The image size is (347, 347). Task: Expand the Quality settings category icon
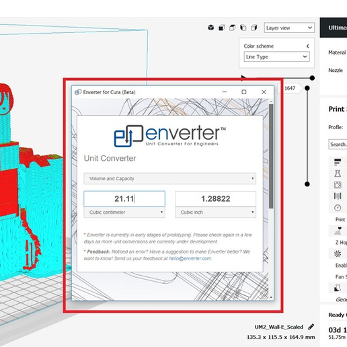pos(338,162)
